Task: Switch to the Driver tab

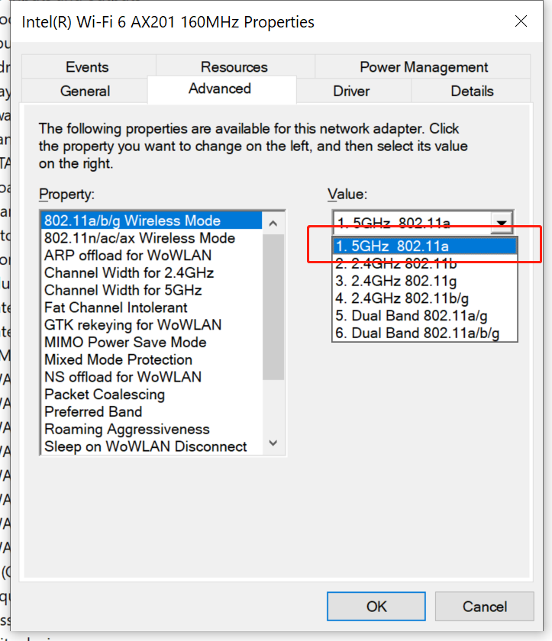Action: 351,91
